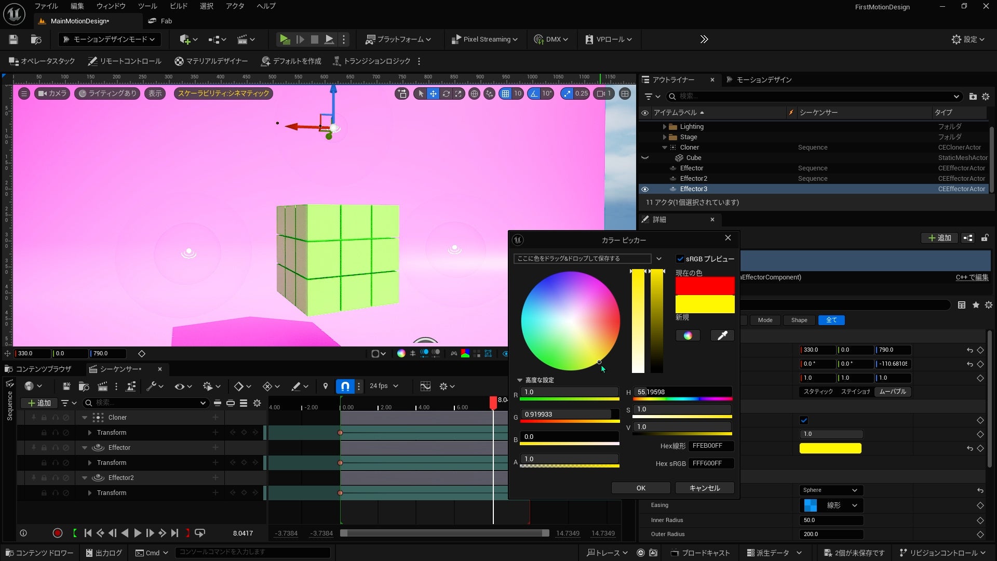Select the translate gizmo tool in viewport
The width and height of the screenshot is (997, 561).
pos(433,94)
